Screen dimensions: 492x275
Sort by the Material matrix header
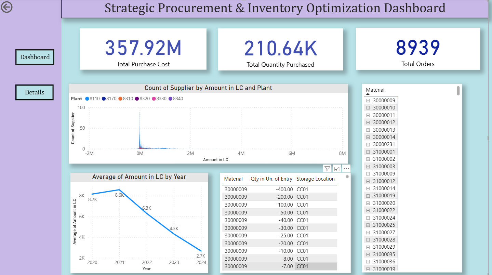[x=375, y=90]
